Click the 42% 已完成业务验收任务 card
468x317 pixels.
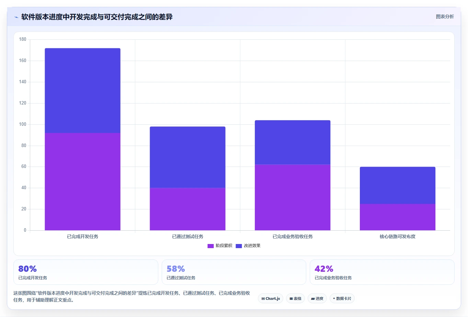[x=382, y=272]
